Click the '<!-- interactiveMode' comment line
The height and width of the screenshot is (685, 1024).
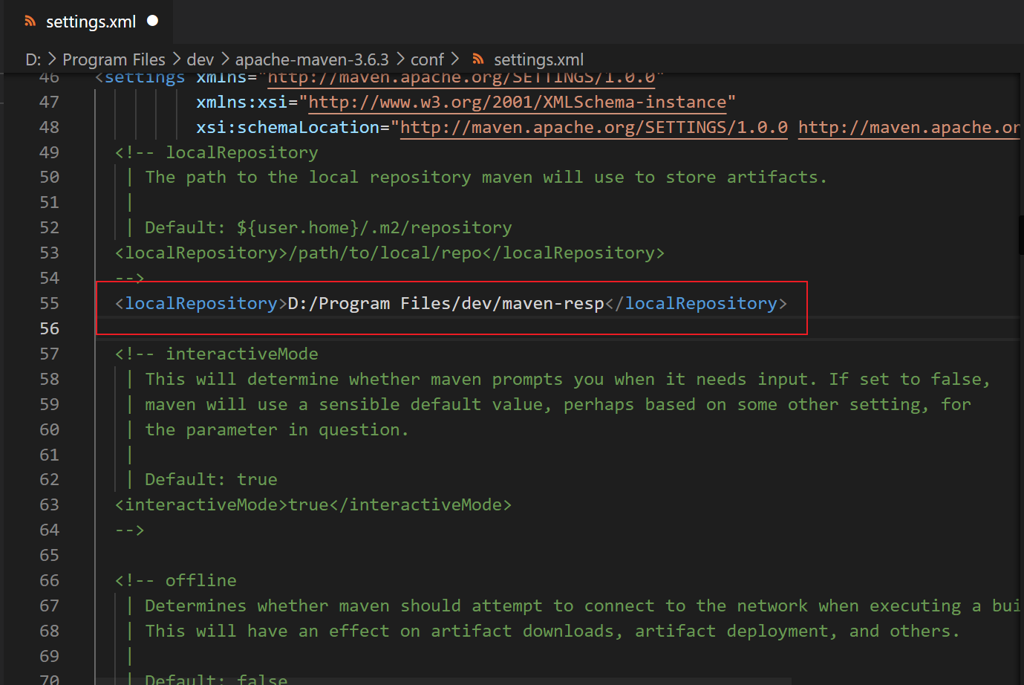216,354
